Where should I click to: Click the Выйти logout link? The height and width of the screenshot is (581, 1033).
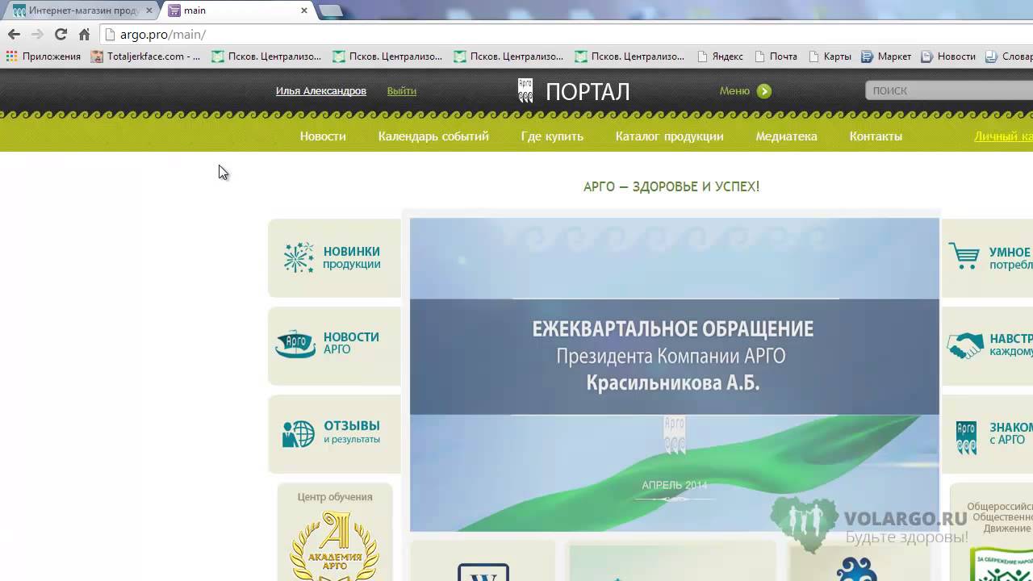tap(402, 91)
